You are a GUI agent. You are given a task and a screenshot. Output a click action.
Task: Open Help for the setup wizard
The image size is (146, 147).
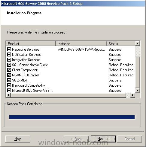click(18, 139)
